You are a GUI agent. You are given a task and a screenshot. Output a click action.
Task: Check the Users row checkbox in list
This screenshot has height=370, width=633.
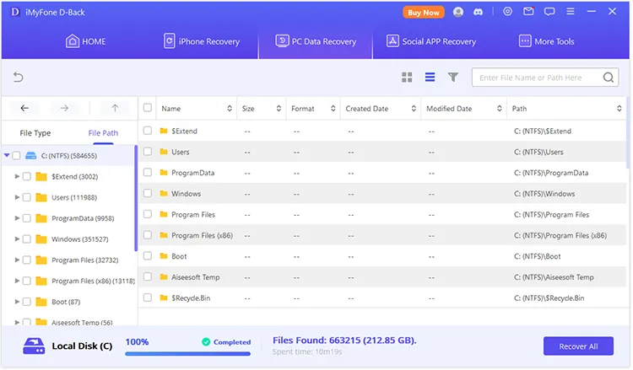click(148, 152)
